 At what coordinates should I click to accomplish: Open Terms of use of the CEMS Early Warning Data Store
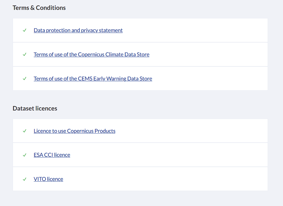[x=93, y=79]
